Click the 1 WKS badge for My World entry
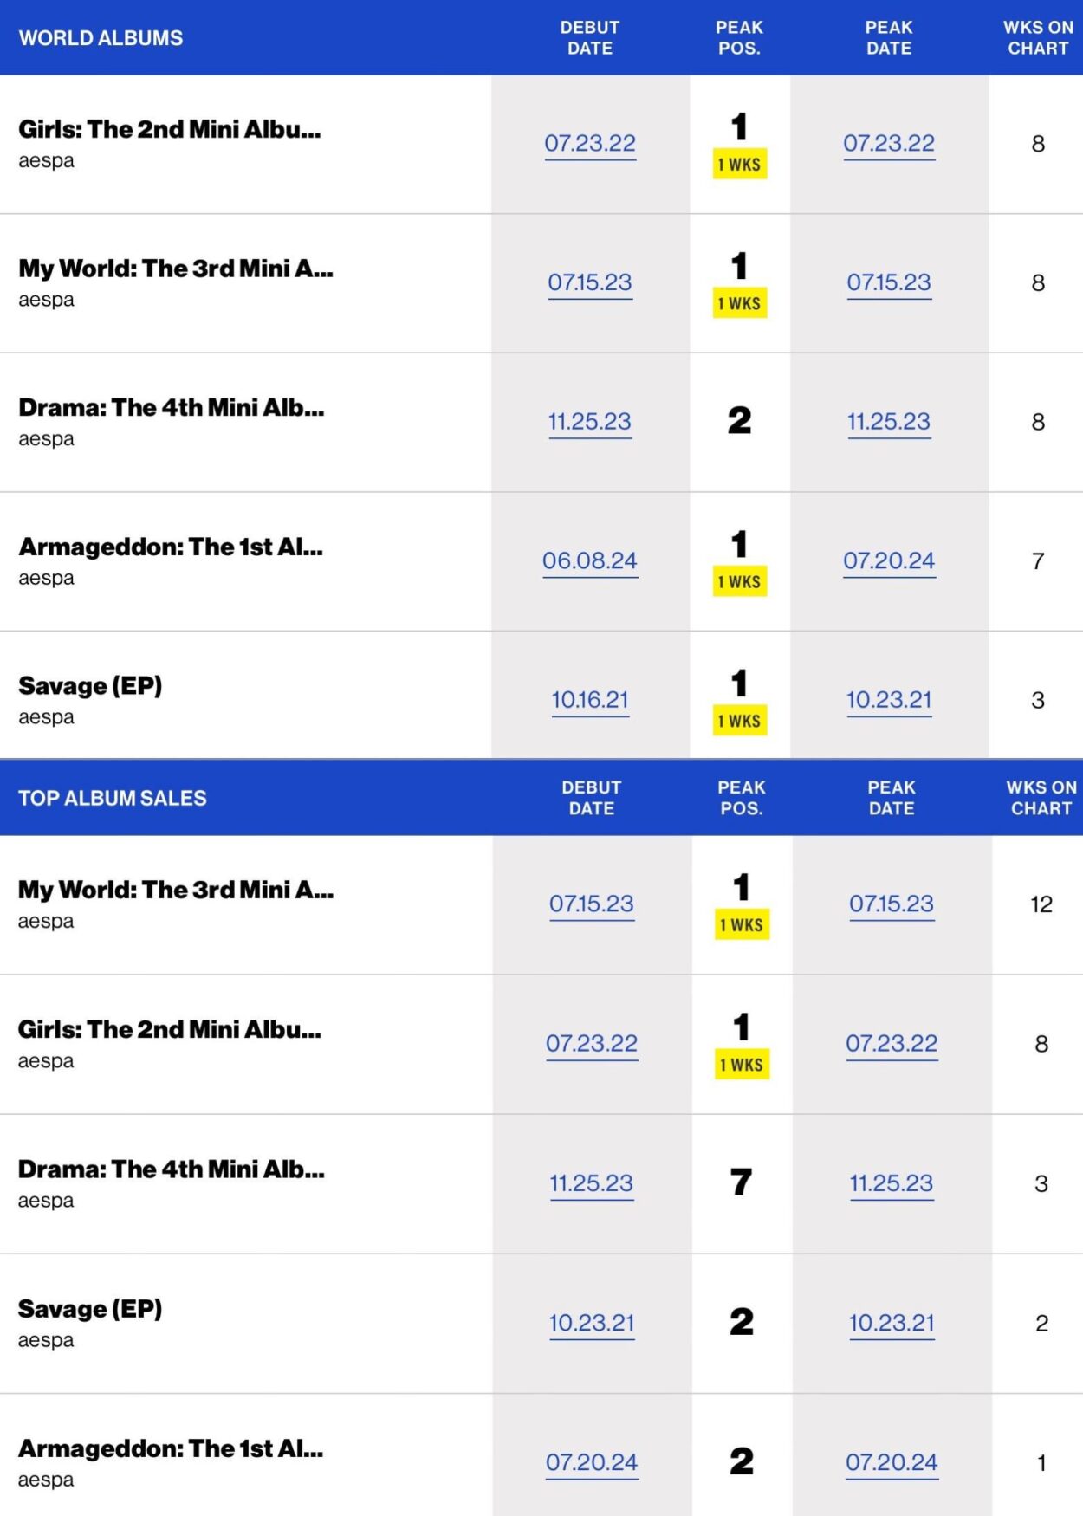This screenshot has height=1516, width=1083. tap(741, 303)
